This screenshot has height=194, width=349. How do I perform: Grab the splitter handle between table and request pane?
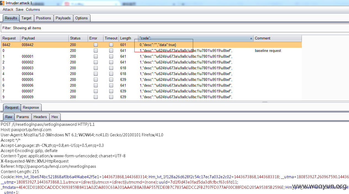click(265, 102)
